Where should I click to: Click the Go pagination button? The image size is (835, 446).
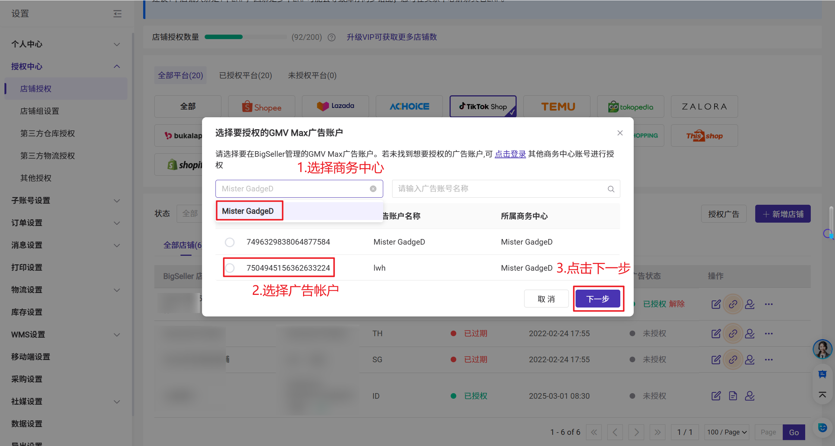[794, 432]
